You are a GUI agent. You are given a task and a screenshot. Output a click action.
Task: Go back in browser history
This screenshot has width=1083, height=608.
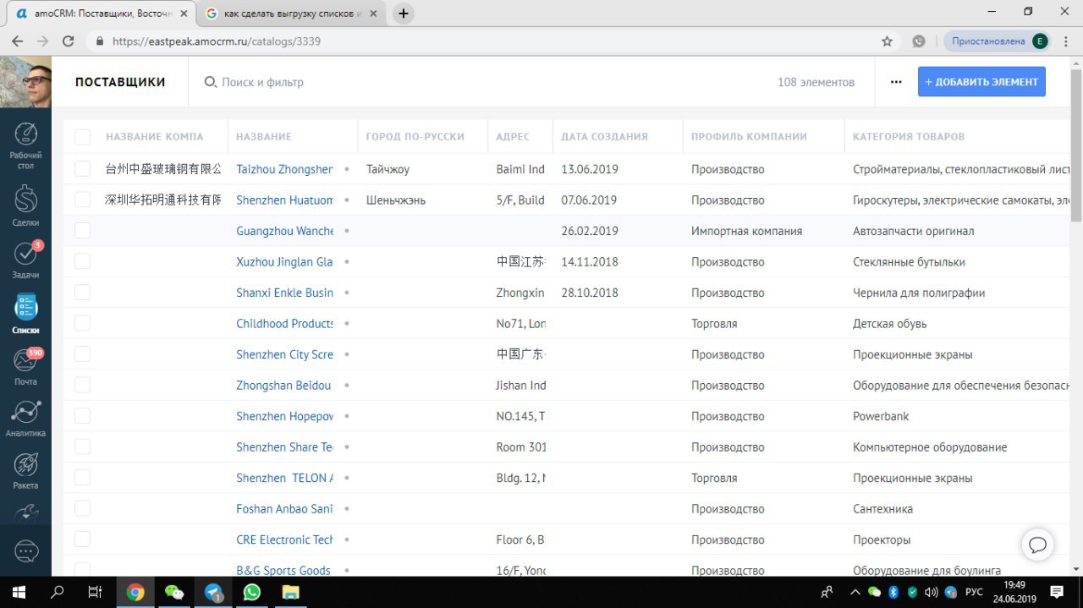[17, 41]
